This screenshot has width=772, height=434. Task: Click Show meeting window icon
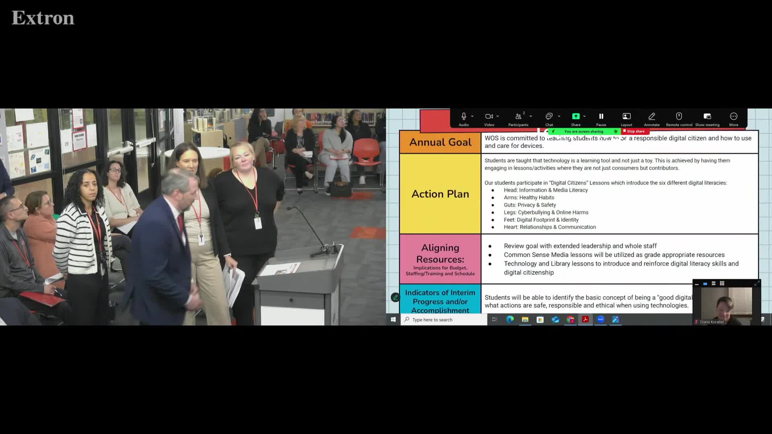tap(707, 117)
